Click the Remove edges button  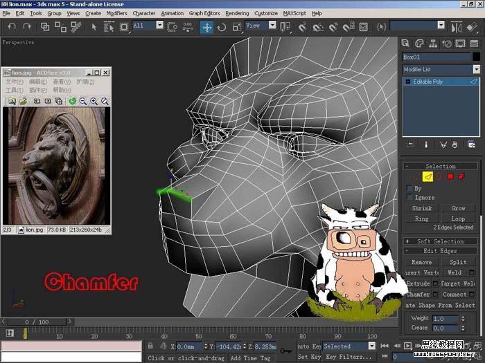click(421, 262)
